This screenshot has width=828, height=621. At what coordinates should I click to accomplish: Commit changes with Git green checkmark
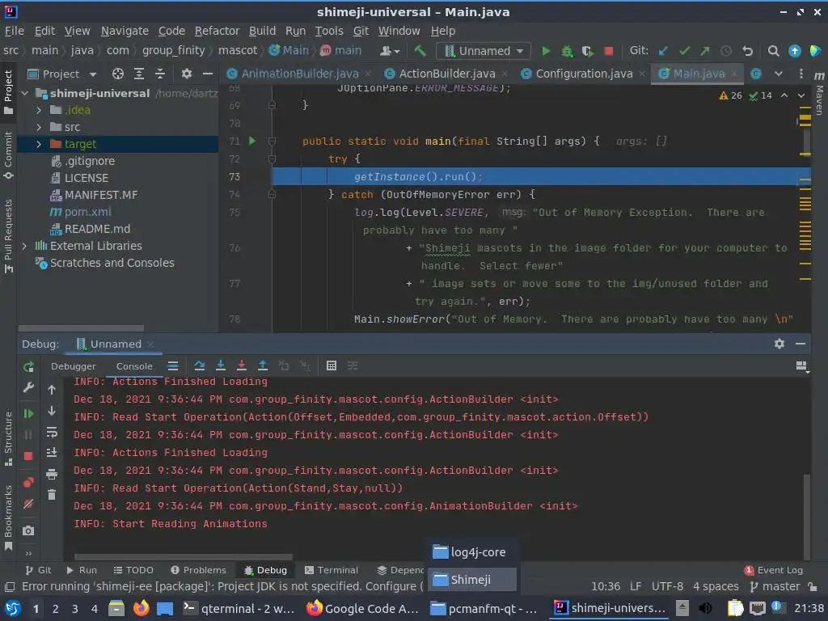click(684, 51)
